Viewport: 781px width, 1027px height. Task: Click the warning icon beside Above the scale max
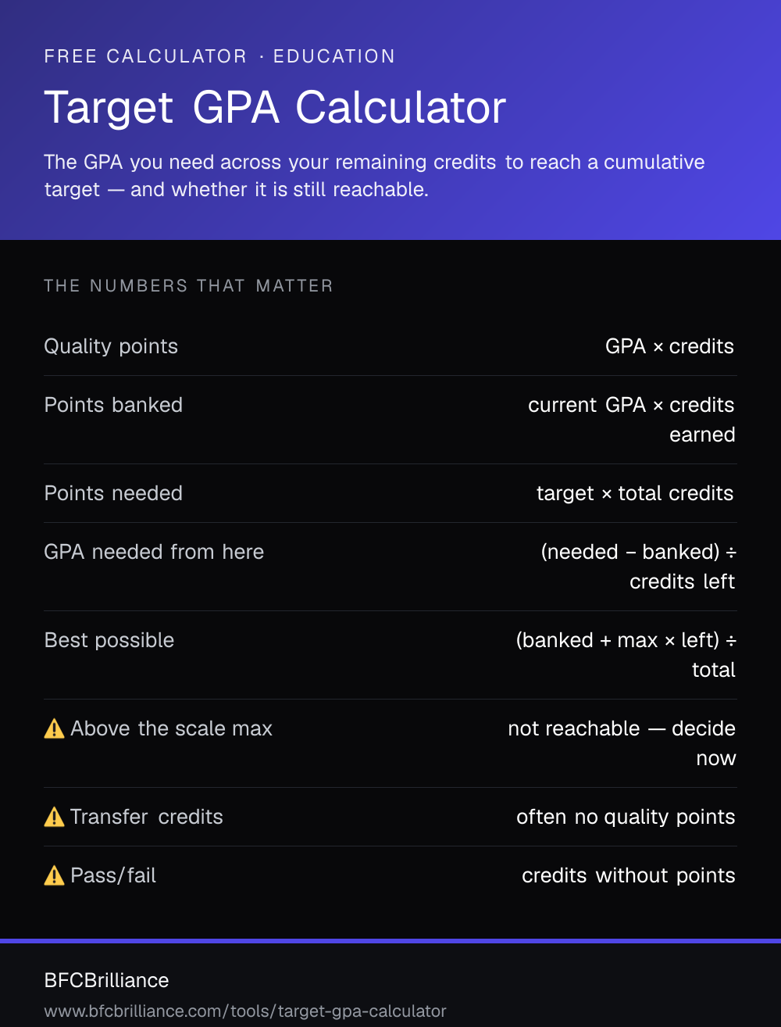(55, 729)
